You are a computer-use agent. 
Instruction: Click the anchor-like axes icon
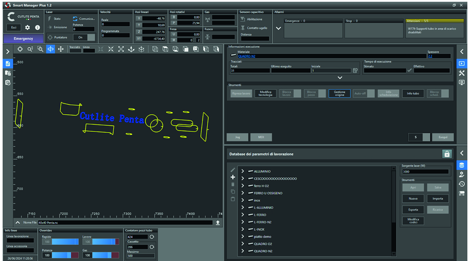(x=131, y=49)
